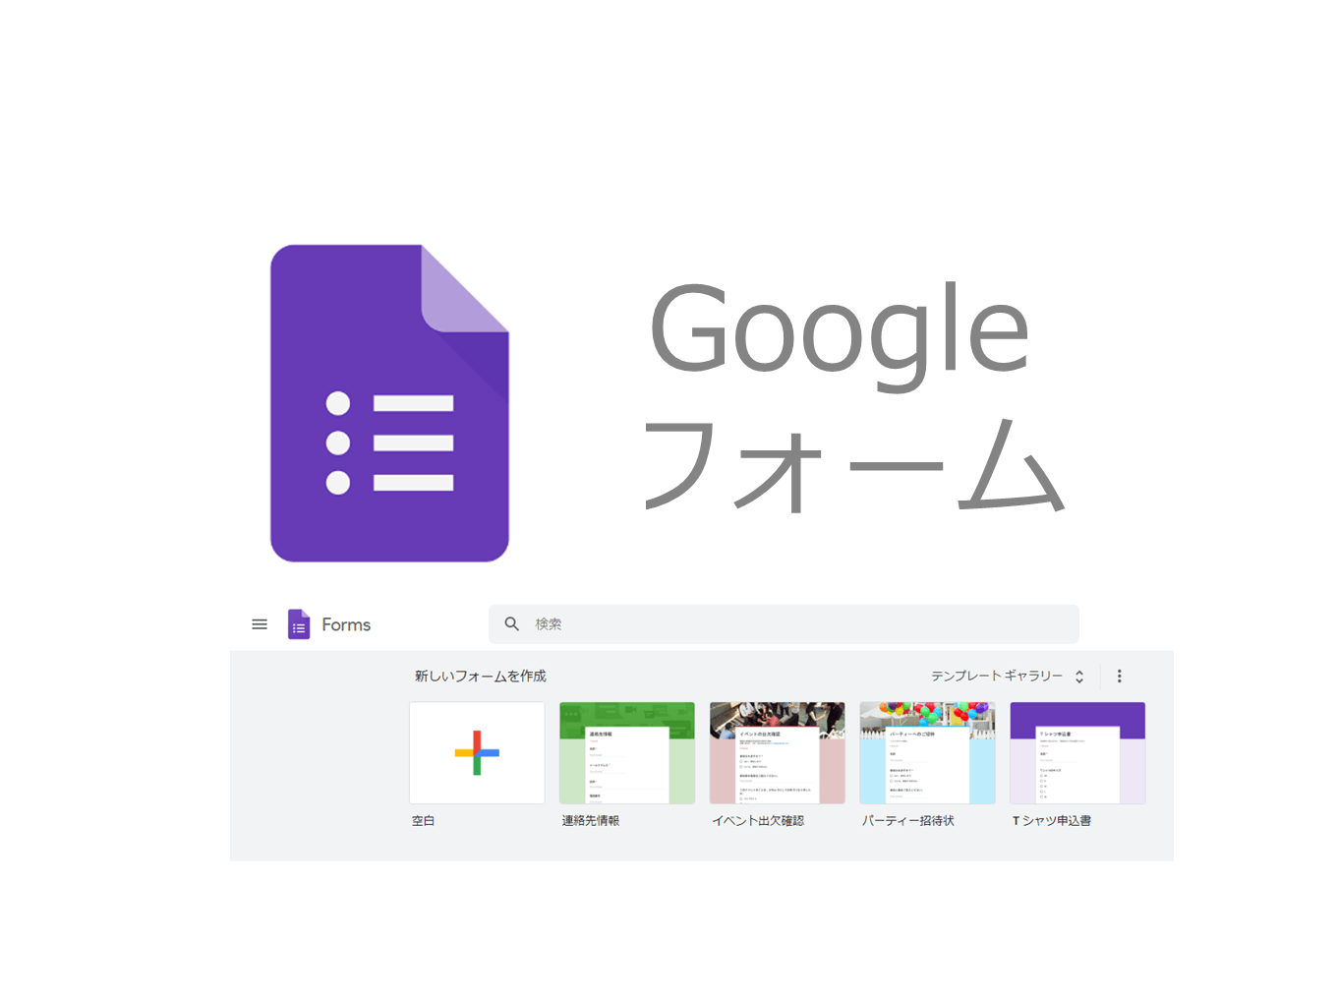Open the 連絡先情報 template thumbnail

tap(627, 753)
